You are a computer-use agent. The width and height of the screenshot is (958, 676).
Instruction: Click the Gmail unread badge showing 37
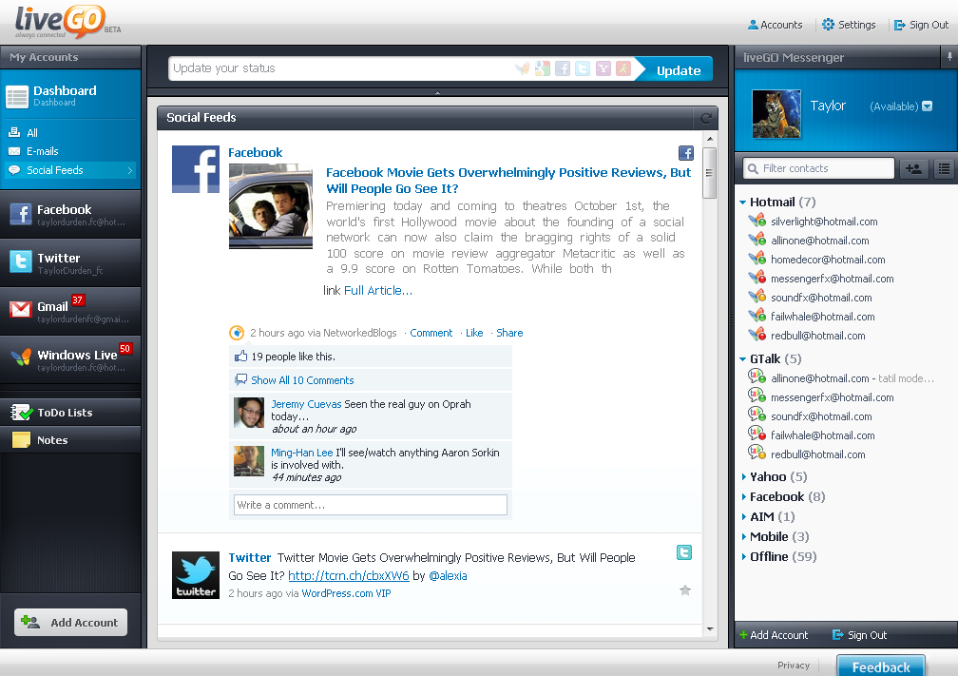pos(78,300)
